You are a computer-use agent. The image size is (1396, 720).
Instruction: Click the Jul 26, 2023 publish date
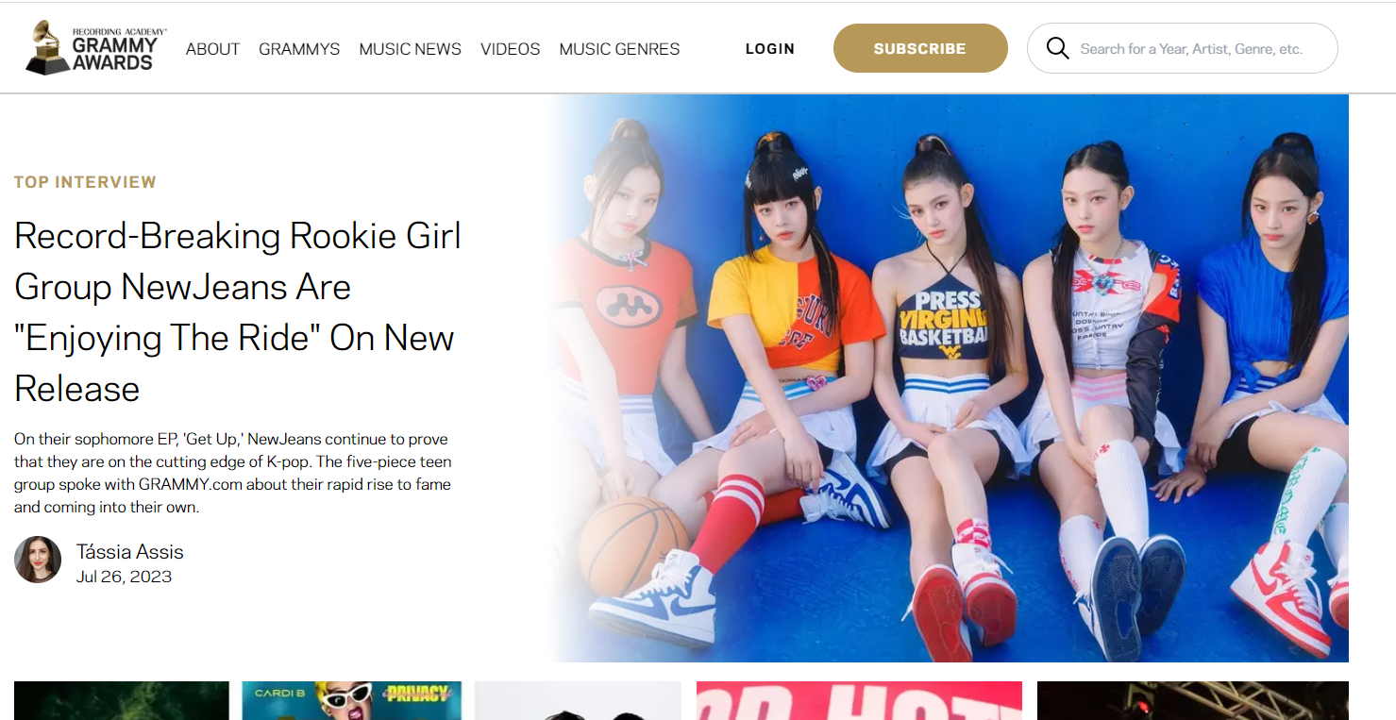point(124,577)
